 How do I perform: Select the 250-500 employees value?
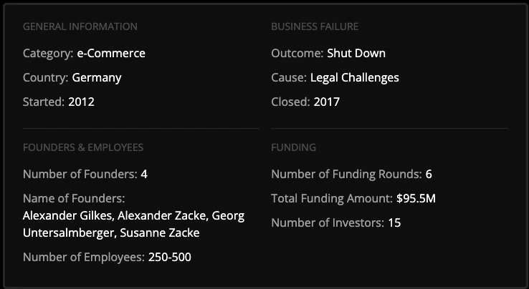click(x=170, y=257)
